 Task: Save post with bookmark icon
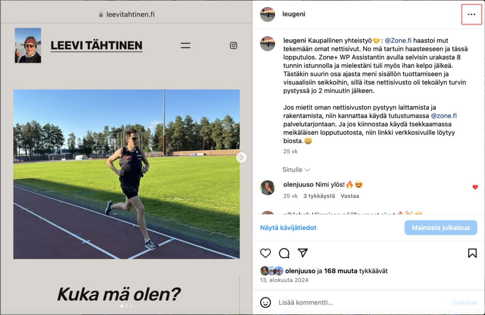[x=472, y=253]
